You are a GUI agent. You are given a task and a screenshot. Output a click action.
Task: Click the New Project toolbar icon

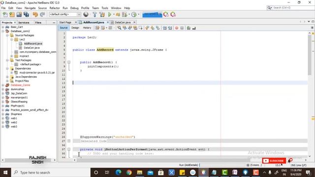point(12,14)
